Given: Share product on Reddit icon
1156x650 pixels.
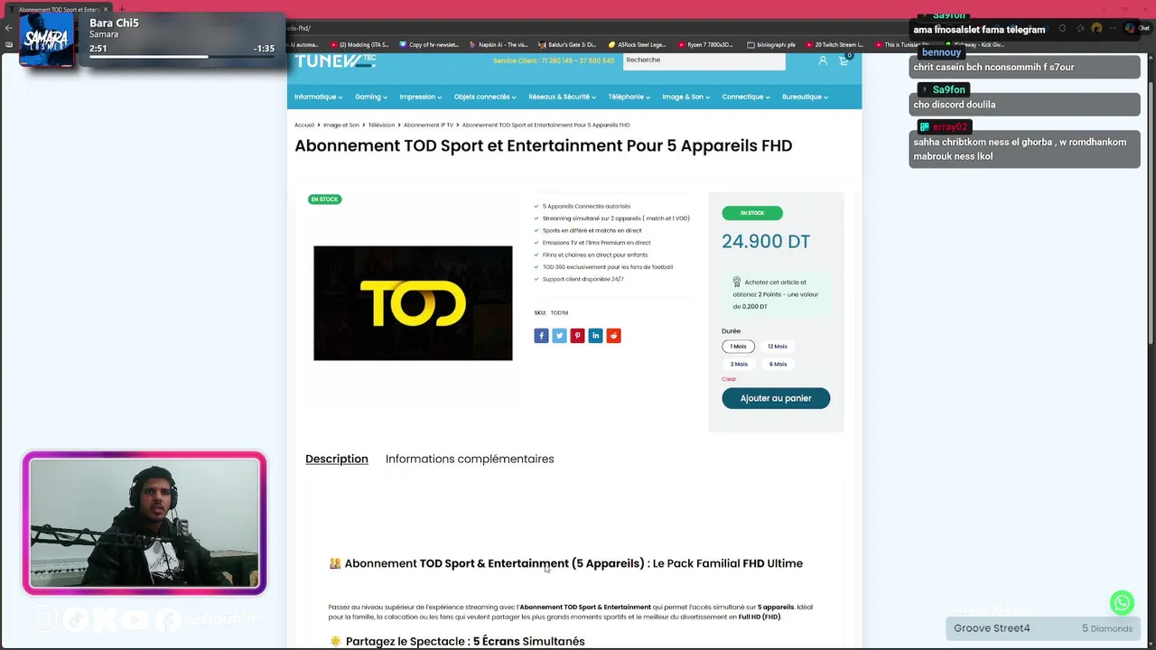Looking at the screenshot, I should 613,336.
